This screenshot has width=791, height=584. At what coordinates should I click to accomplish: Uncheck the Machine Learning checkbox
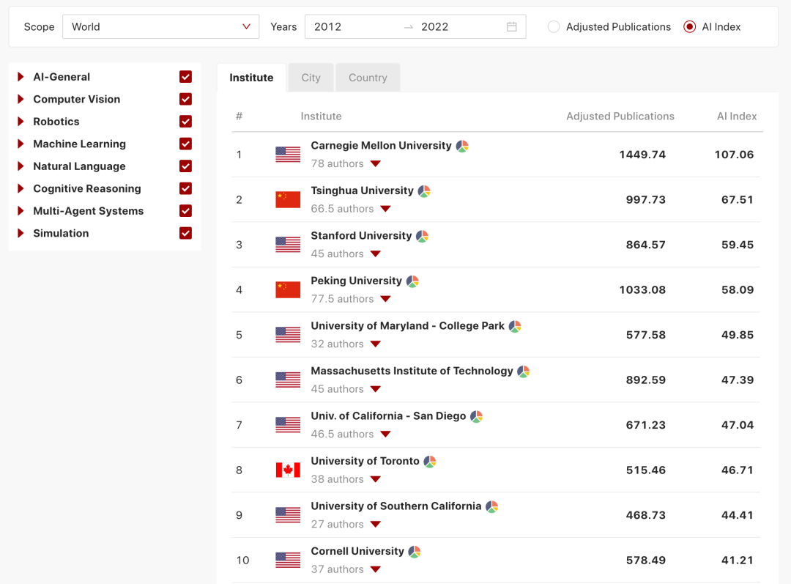185,144
